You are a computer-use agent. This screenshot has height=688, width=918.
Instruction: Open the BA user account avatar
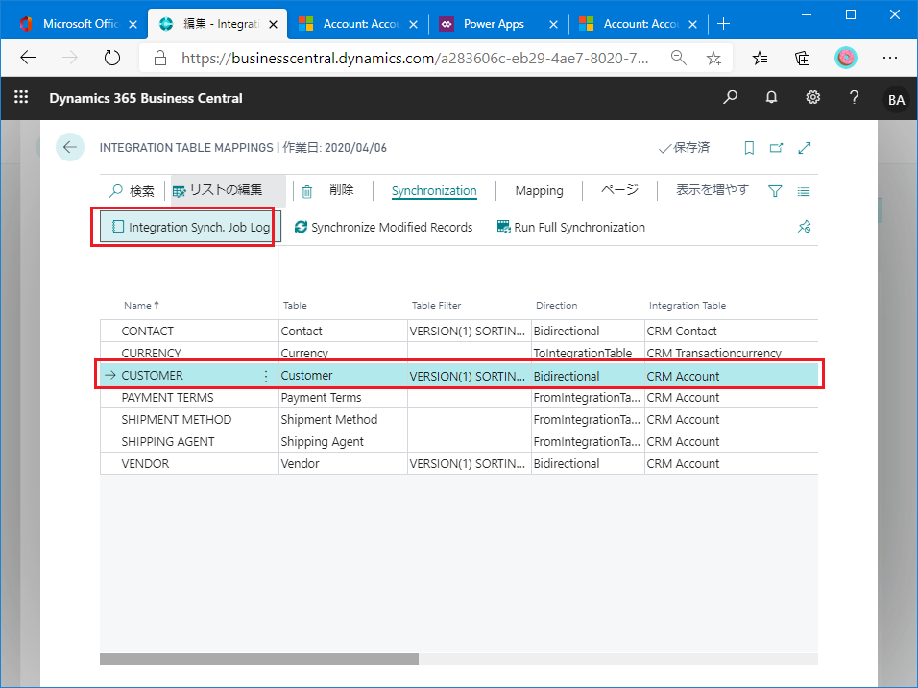pos(896,100)
